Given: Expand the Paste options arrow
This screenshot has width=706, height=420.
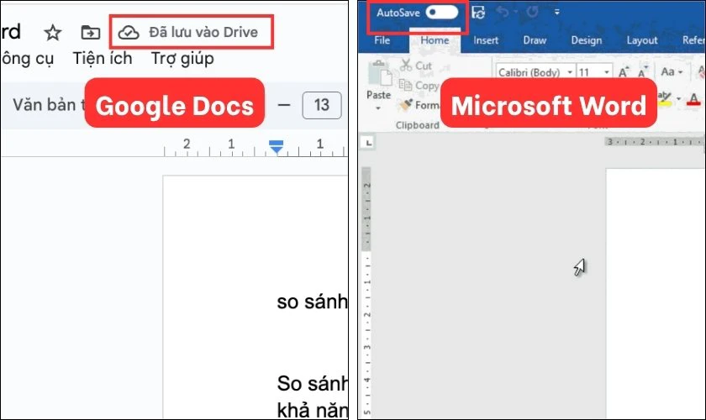Looking at the screenshot, I should (378, 108).
